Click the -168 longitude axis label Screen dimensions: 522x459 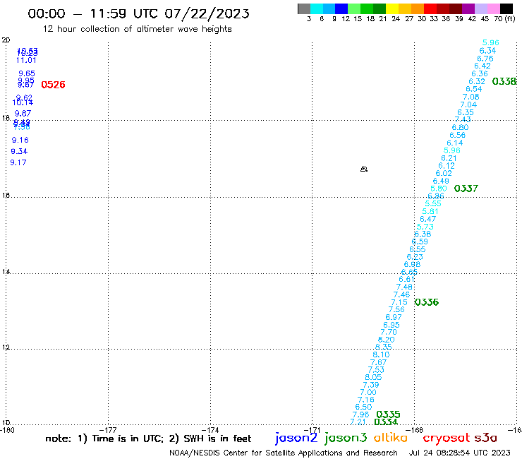point(415,430)
